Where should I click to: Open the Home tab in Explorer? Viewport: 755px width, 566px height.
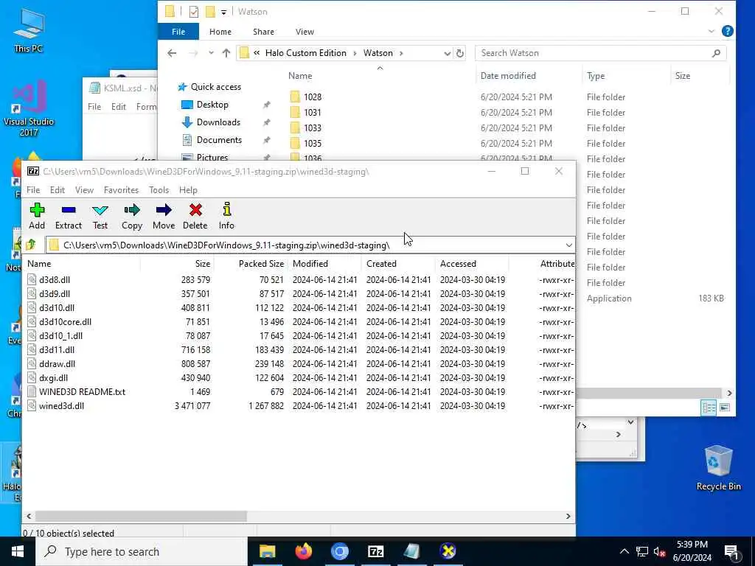click(x=220, y=32)
